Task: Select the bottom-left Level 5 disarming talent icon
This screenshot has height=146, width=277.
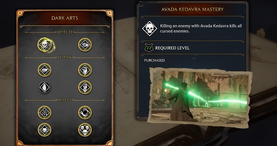Action: coord(45,130)
